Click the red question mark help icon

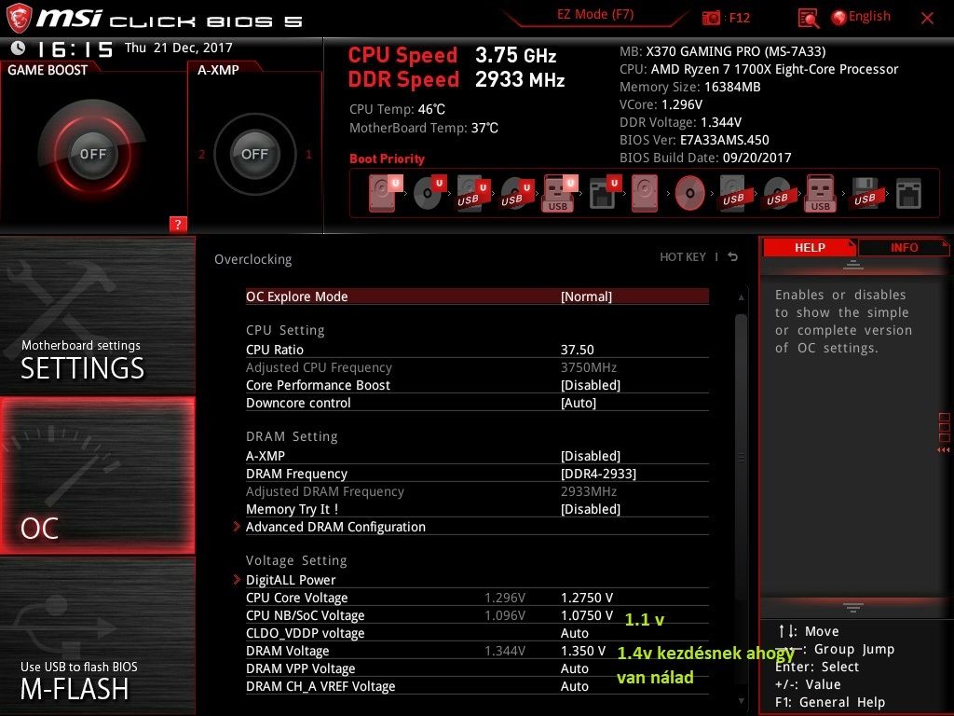click(x=178, y=224)
